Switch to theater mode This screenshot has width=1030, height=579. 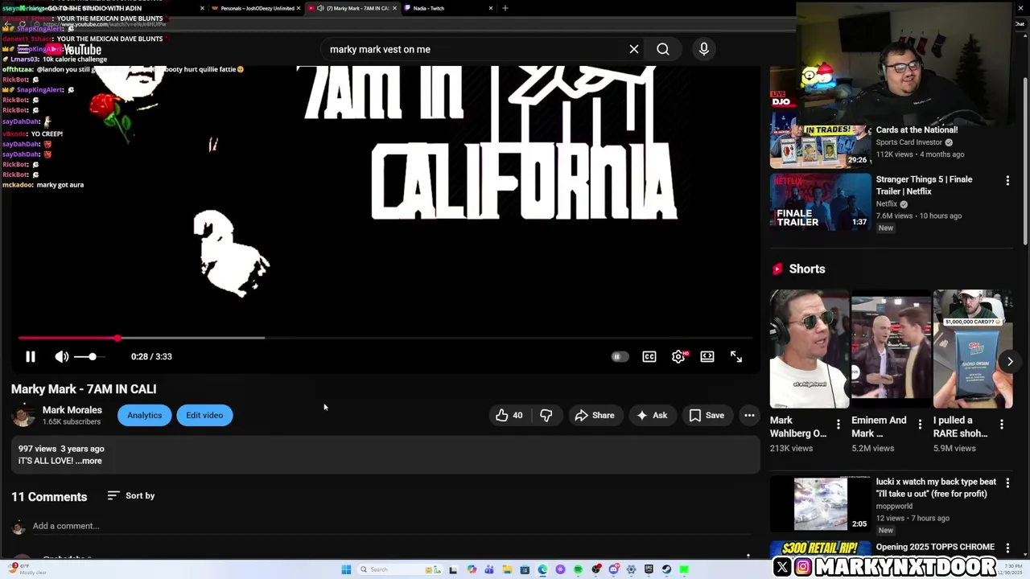[x=707, y=356]
